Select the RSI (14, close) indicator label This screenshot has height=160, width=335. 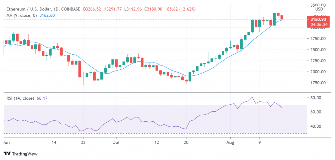[x=20, y=98]
